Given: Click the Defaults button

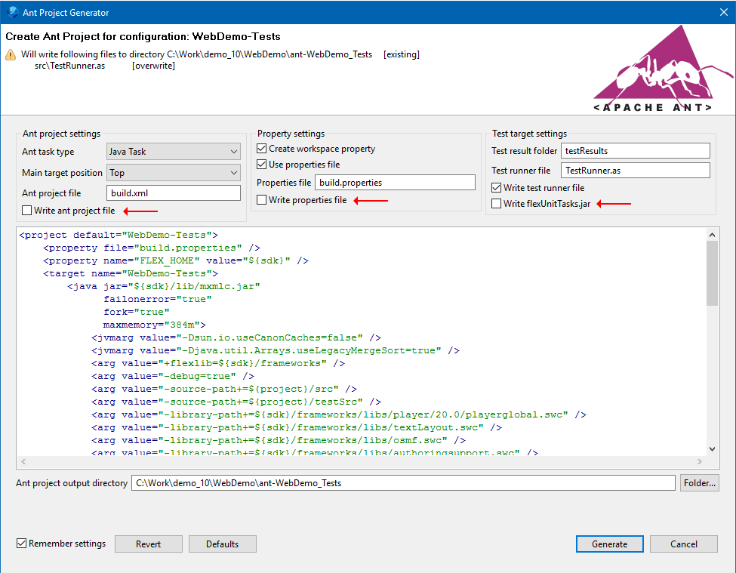Looking at the screenshot, I should [222, 544].
